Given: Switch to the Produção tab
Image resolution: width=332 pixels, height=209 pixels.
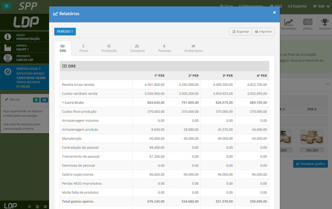Looking at the screenshot, I should click(109, 48).
